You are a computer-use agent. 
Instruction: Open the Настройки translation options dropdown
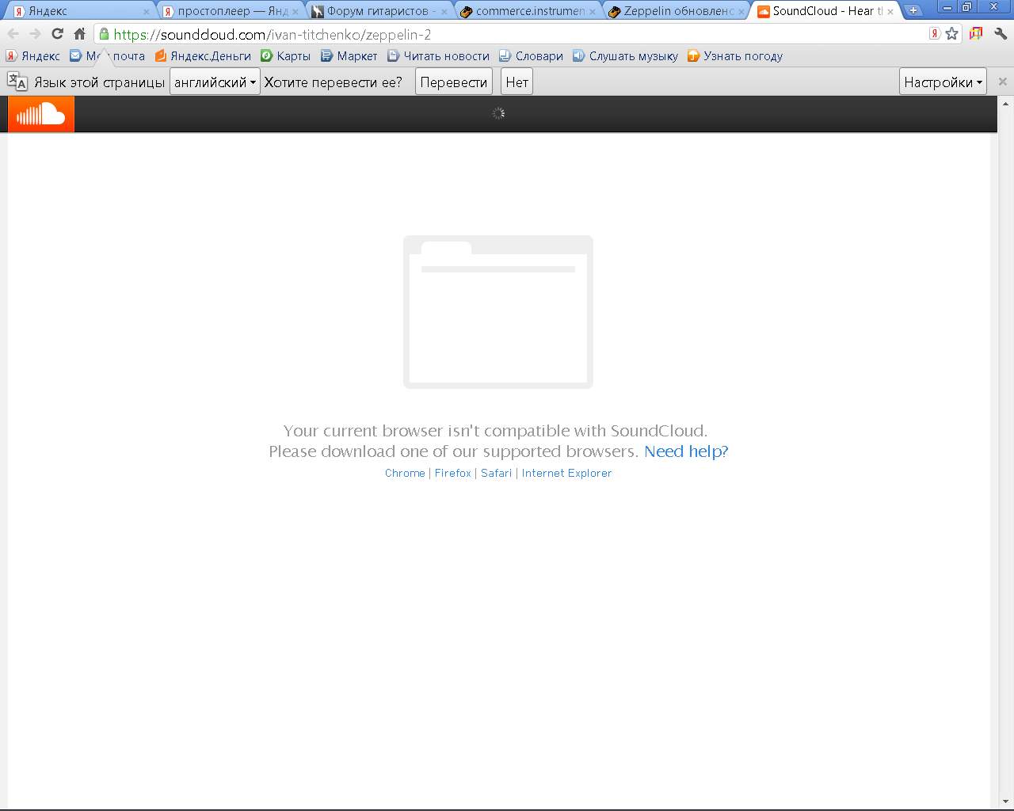click(x=943, y=82)
